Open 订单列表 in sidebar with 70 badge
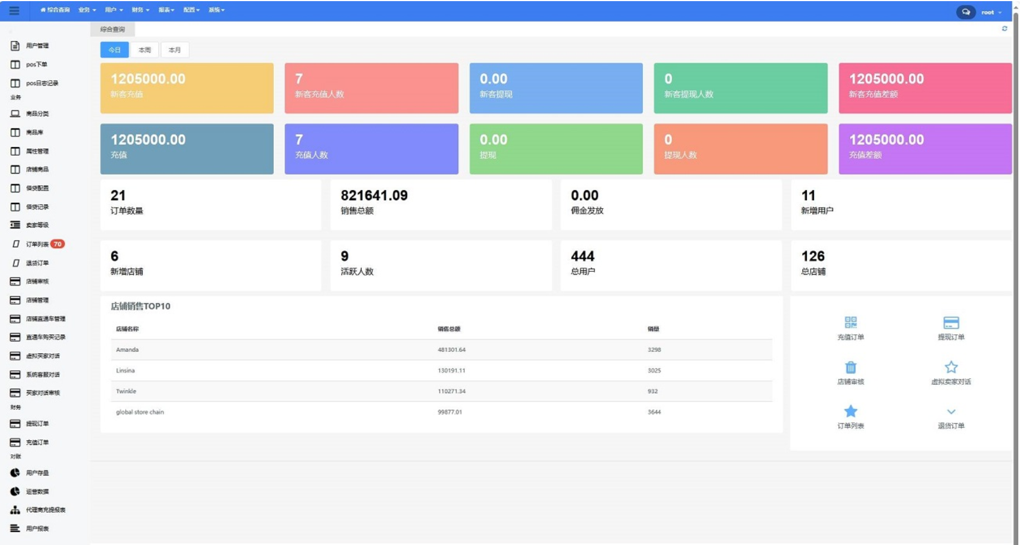The width and height of the screenshot is (1022, 545). [x=37, y=244]
